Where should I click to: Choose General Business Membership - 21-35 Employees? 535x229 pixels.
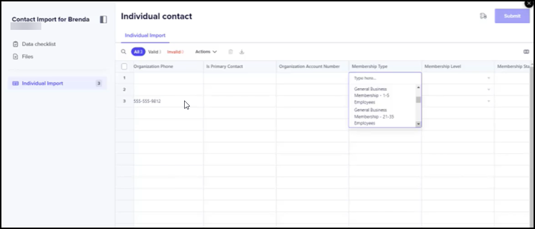point(370,116)
